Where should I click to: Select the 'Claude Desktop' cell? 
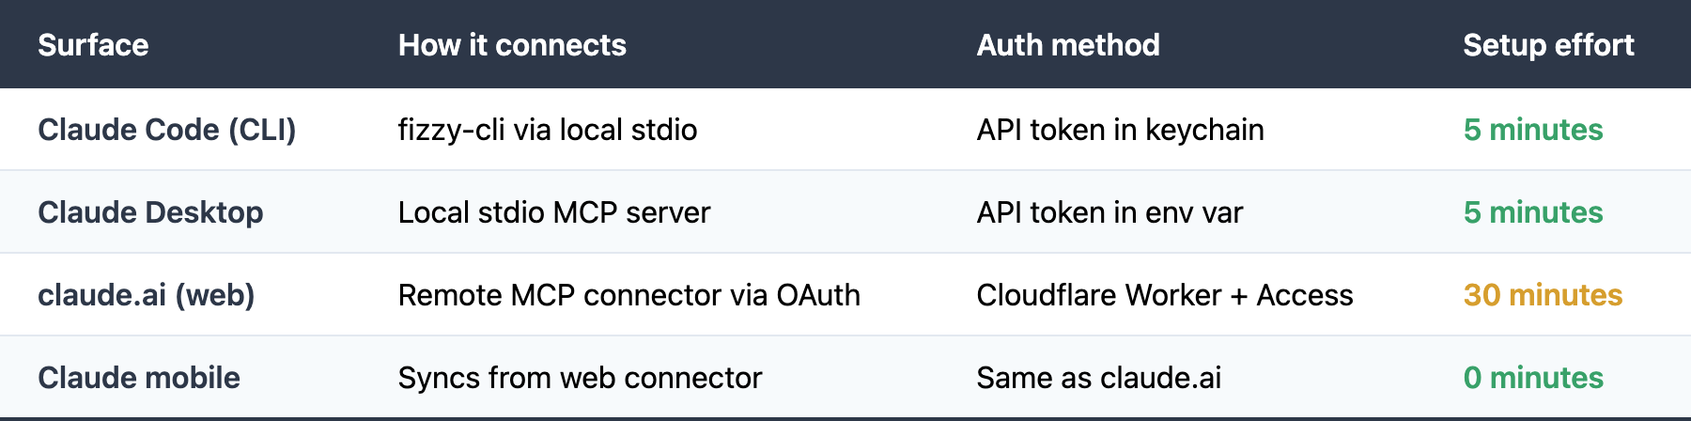click(150, 212)
